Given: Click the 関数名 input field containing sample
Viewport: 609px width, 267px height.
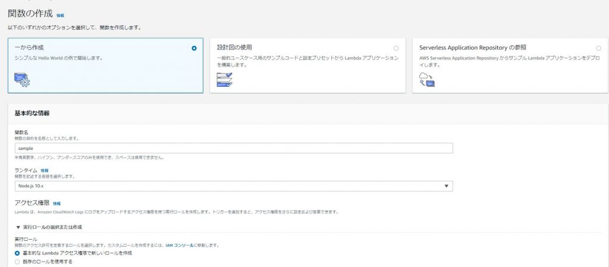Looking at the screenshot, I should [233, 148].
